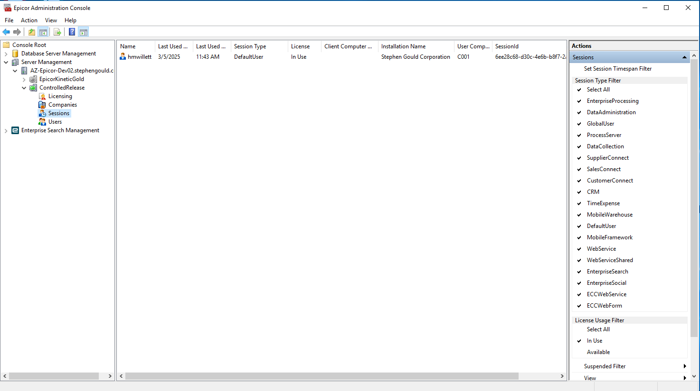
Task: Sort by the Name column header
Action: pos(136,46)
